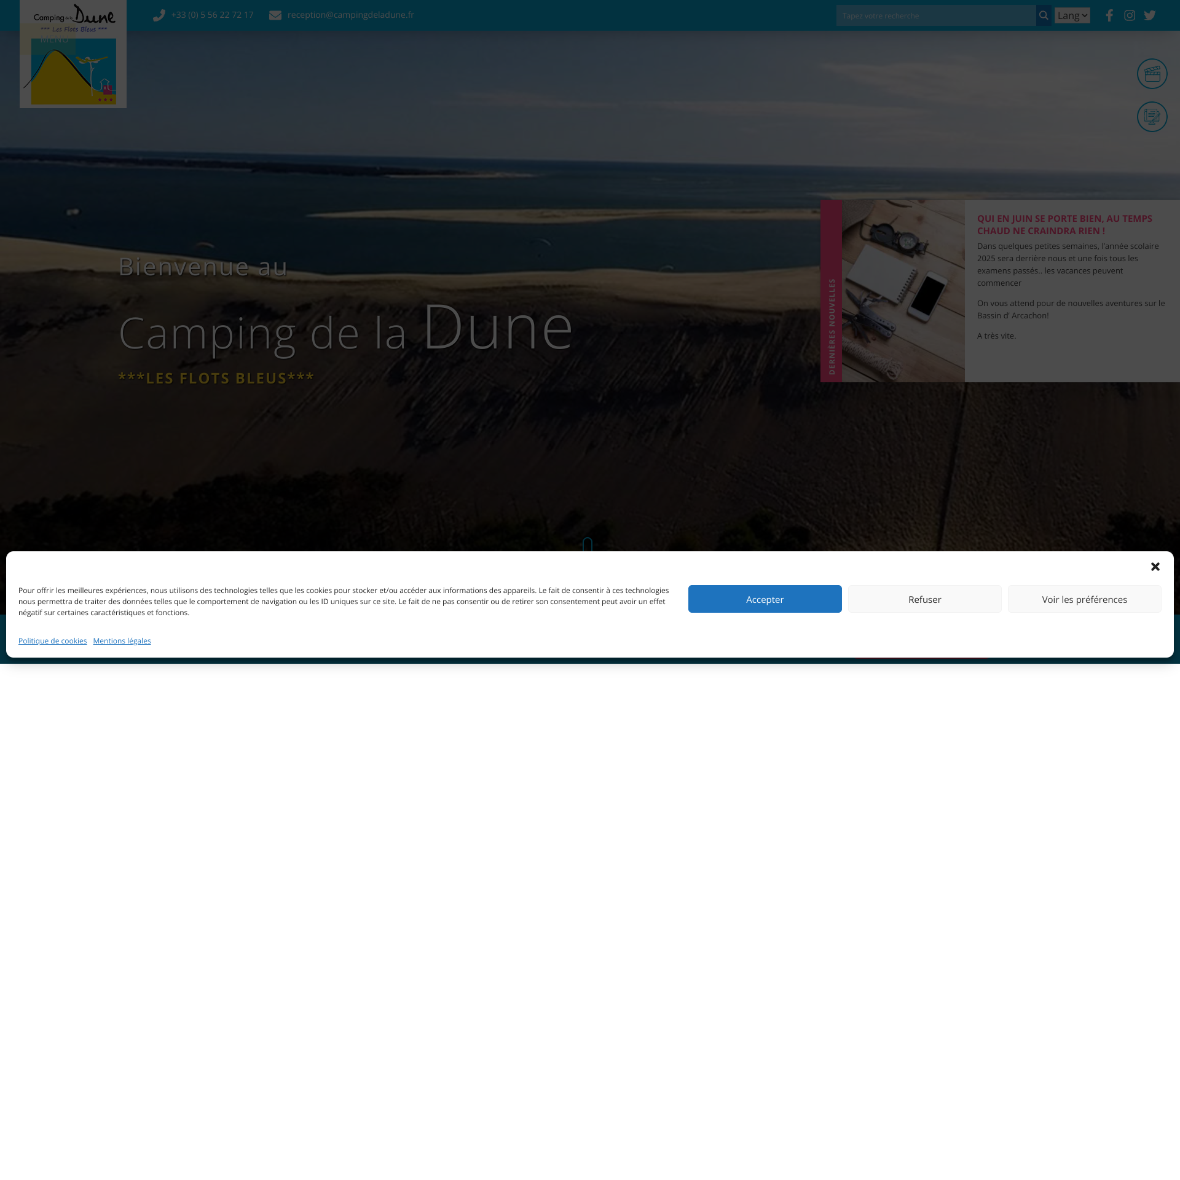Click the envelope email icon
1180x1180 pixels.
[275, 15]
